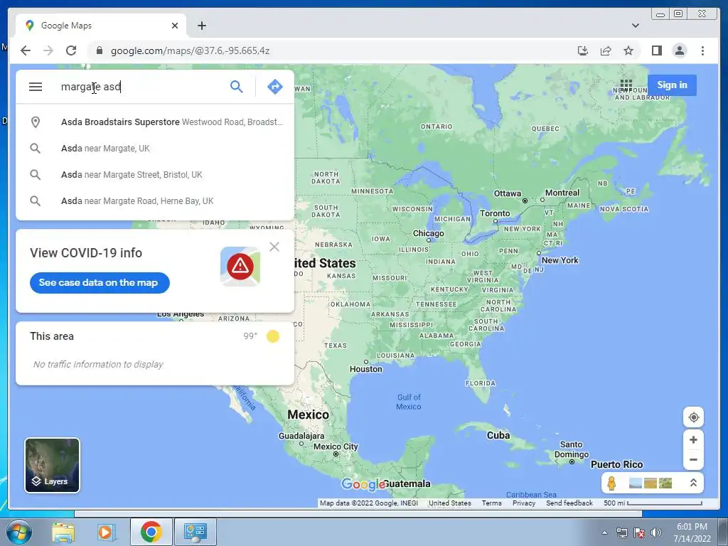
Task: Click the imagery thumbnails strip
Action: point(650,483)
